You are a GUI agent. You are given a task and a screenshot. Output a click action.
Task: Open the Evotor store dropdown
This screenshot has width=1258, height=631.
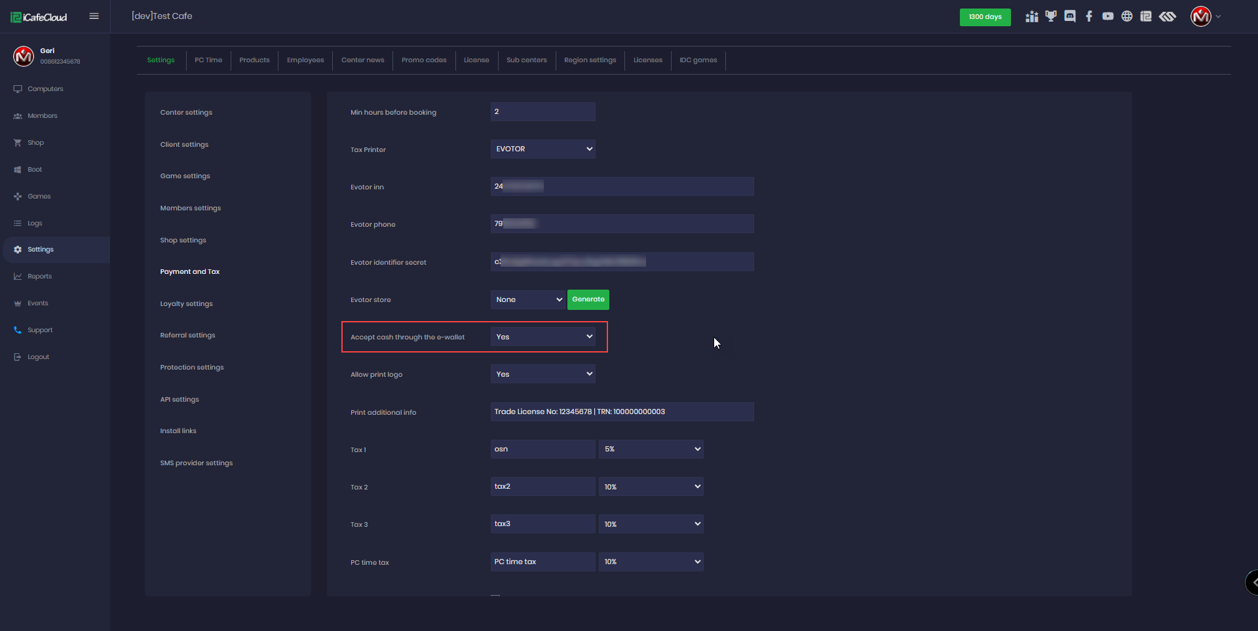click(x=527, y=300)
